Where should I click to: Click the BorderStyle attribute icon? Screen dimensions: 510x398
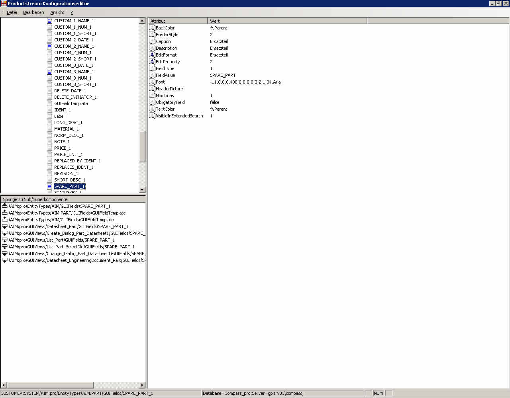[152, 35]
